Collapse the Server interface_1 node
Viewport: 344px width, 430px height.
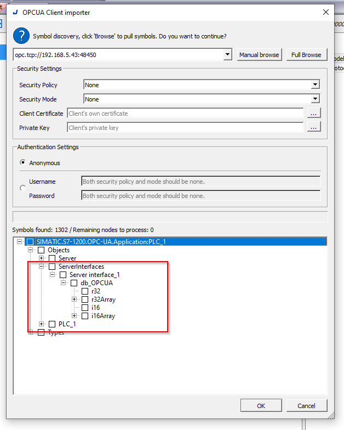tap(53, 274)
